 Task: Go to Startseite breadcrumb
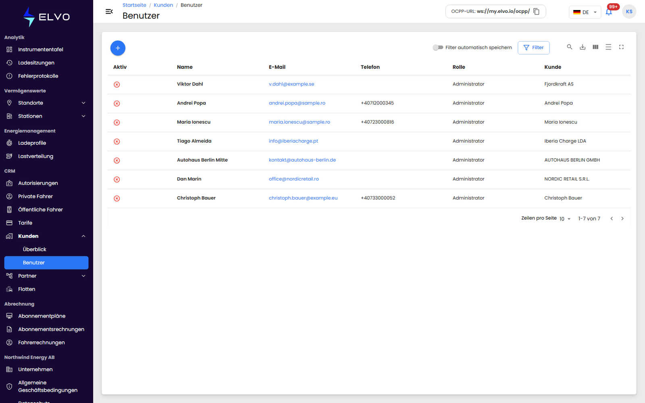point(134,5)
